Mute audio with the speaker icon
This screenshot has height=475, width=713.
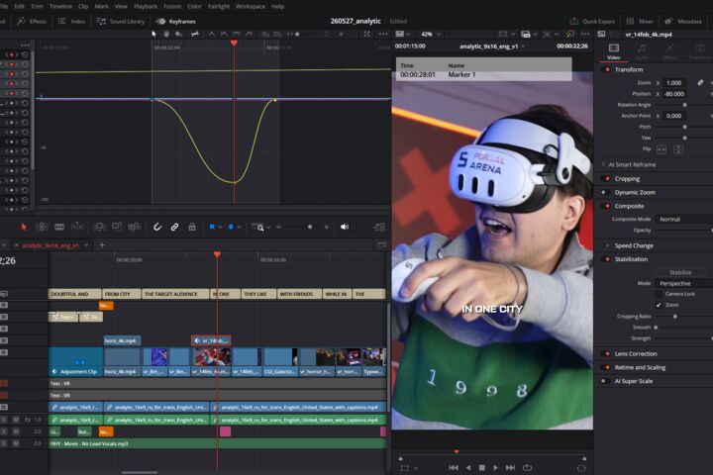tap(345, 227)
